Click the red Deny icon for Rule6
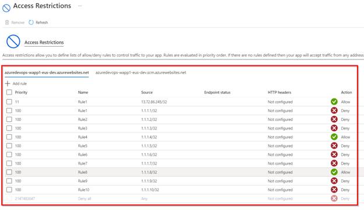 point(334,155)
